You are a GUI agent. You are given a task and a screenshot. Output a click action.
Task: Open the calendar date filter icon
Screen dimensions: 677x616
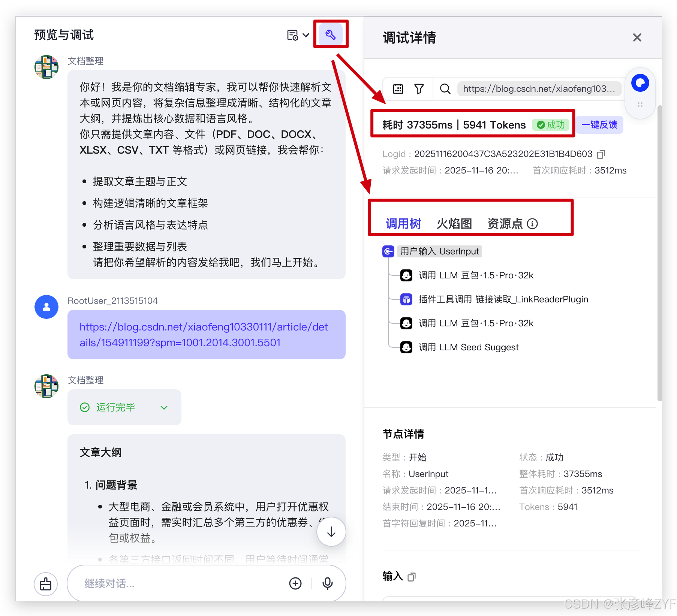pos(398,89)
